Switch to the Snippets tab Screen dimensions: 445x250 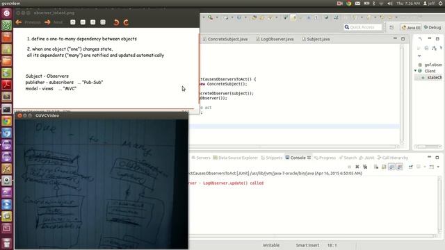pos(272,158)
